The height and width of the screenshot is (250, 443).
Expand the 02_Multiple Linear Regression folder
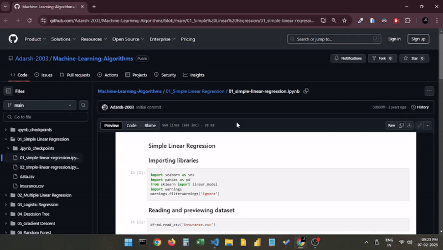point(6,195)
